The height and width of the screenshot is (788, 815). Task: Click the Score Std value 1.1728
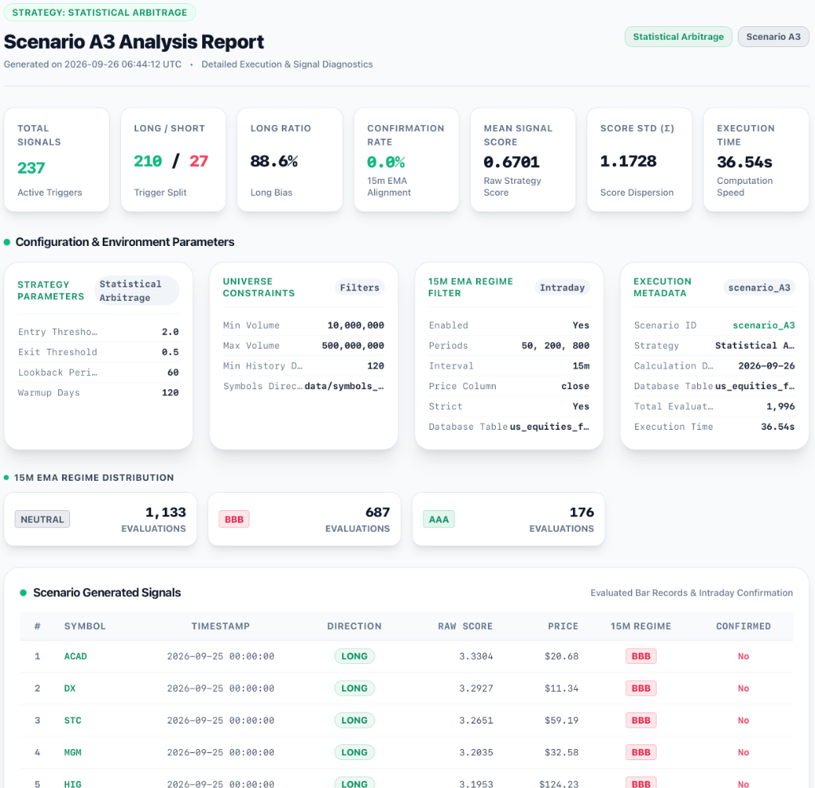click(628, 161)
